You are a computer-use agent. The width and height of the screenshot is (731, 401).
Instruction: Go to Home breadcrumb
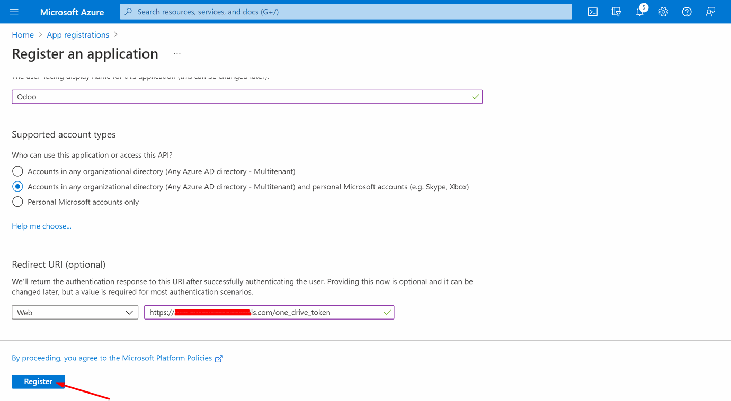(23, 35)
